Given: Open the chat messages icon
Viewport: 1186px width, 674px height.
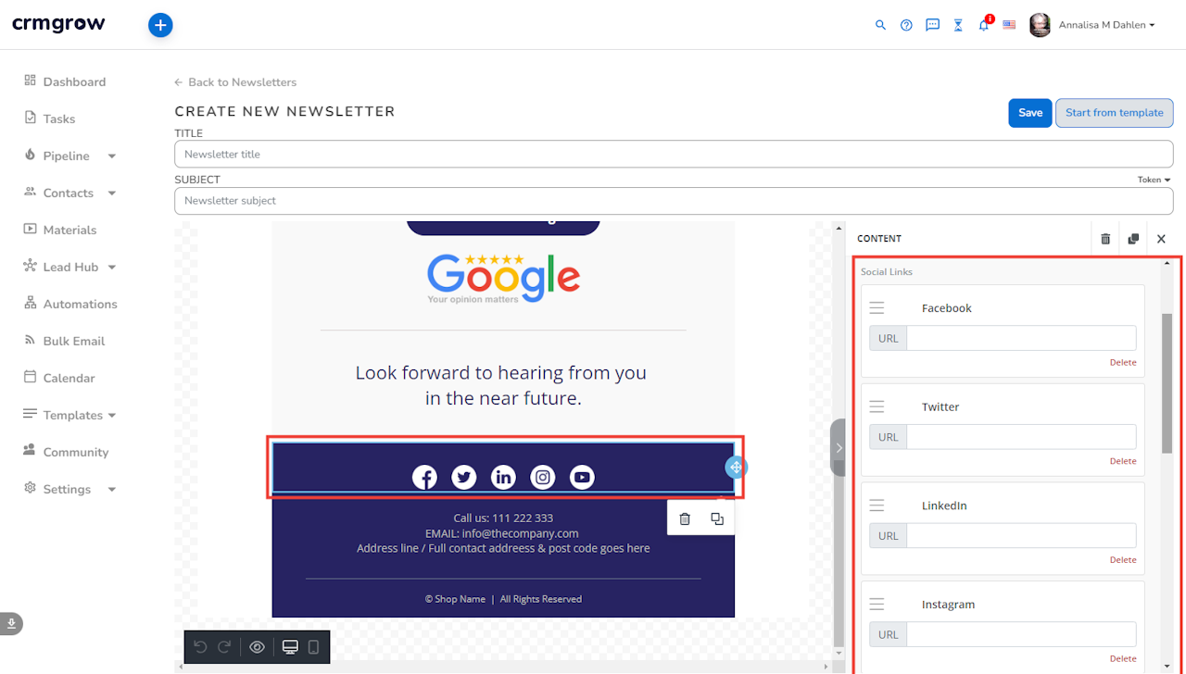Looking at the screenshot, I should [x=932, y=25].
